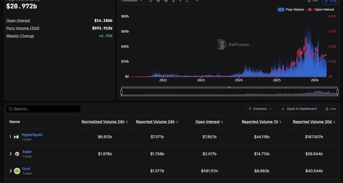Click Aster's $2.017b open interest cell
The width and height of the screenshot is (343, 183).
[210, 154]
